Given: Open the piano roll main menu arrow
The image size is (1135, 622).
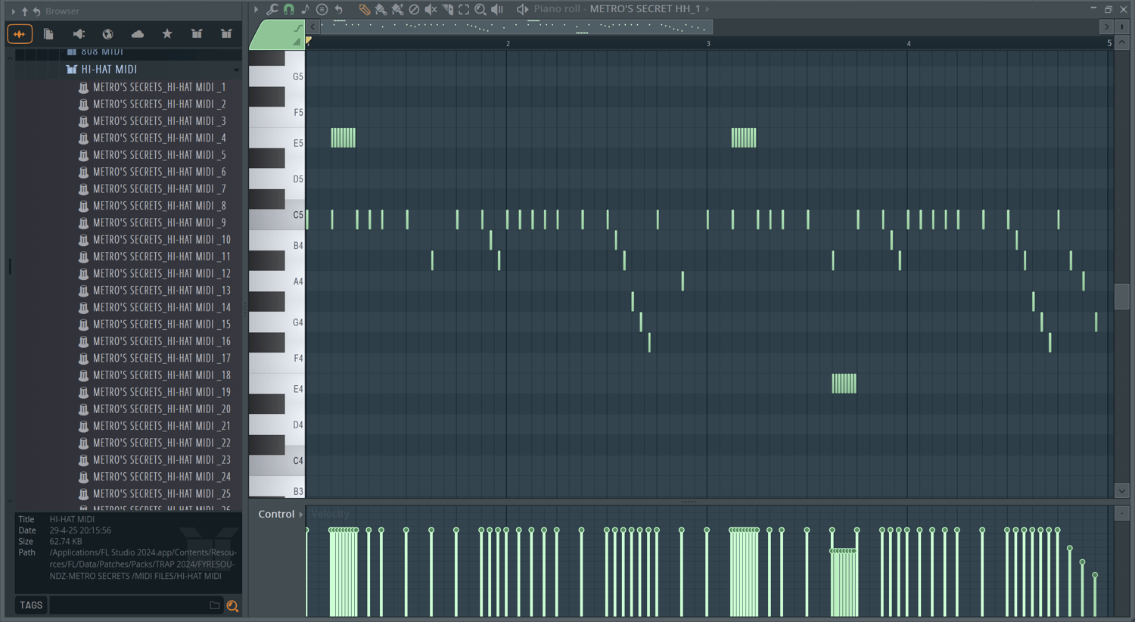Looking at the screenshot, I should (257, 10).
